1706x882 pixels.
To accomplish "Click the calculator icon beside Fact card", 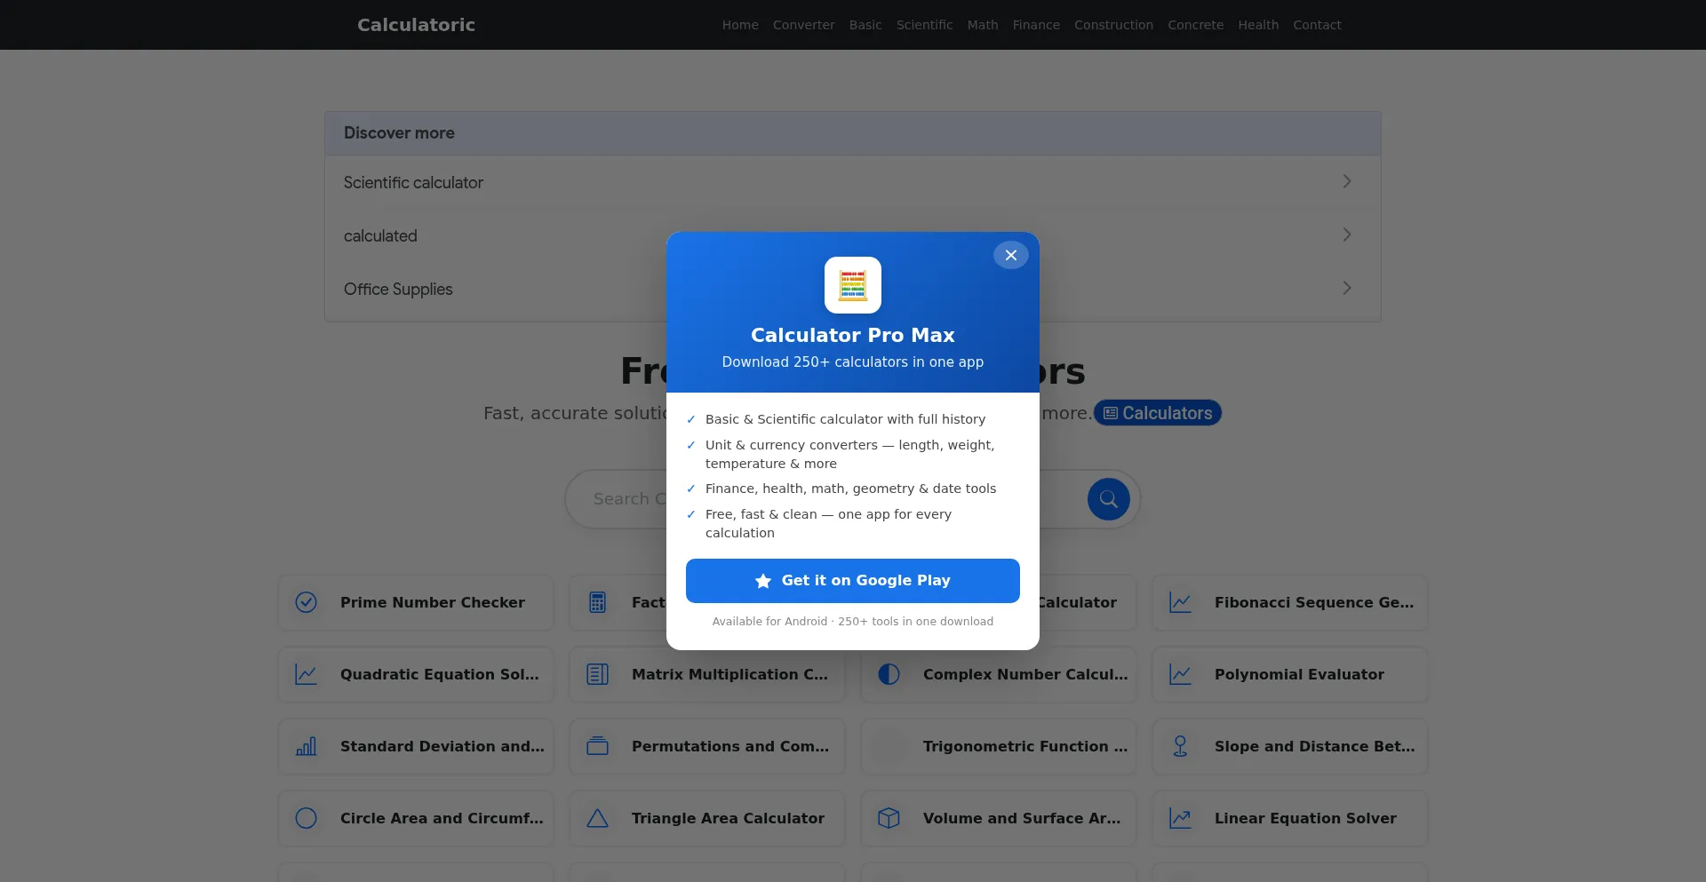I will coord(598,602).
